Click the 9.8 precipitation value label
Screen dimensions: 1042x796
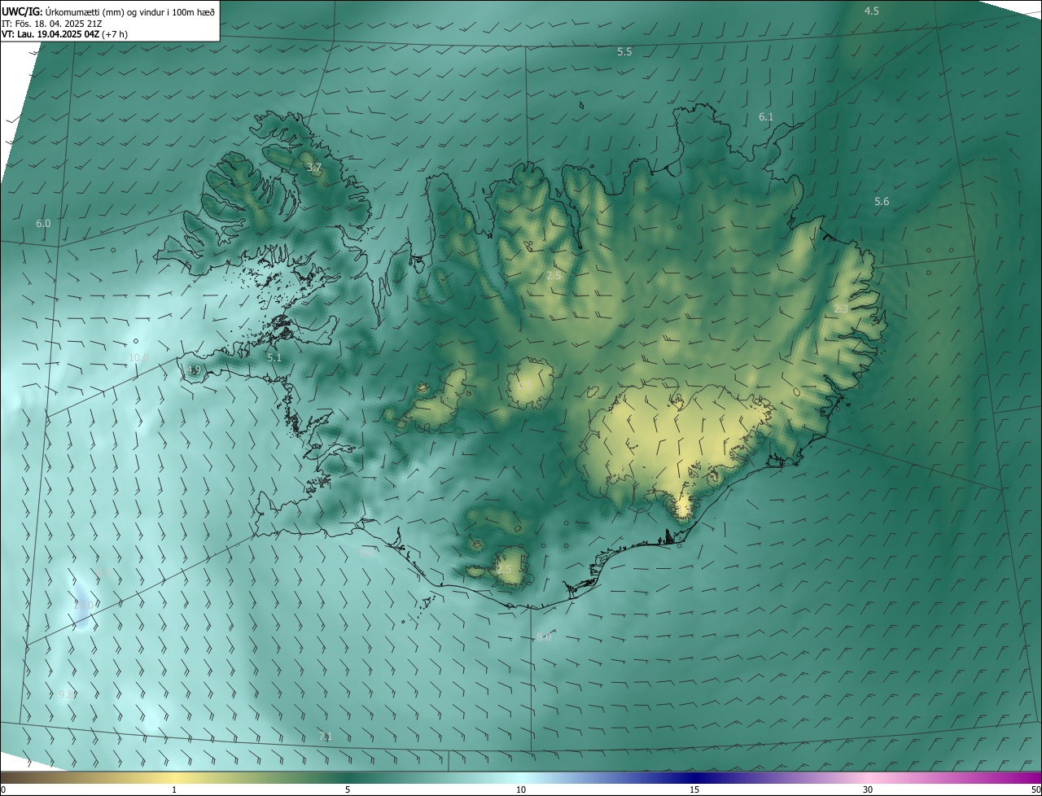tap(68, 694)
